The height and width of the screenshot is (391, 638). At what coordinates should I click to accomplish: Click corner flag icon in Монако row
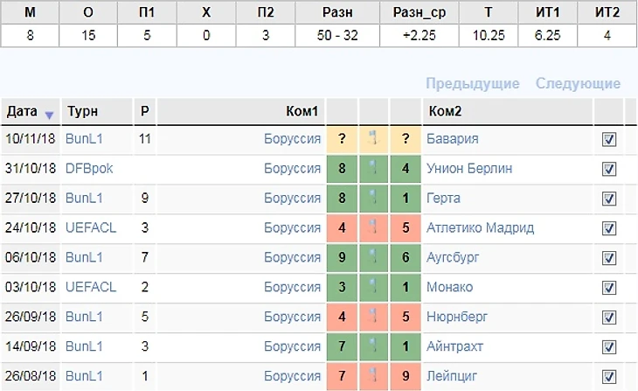point(372,287)
